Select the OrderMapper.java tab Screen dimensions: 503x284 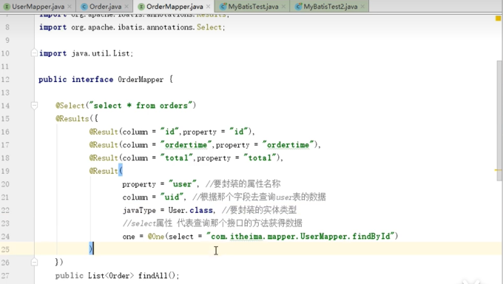[175, 6]
